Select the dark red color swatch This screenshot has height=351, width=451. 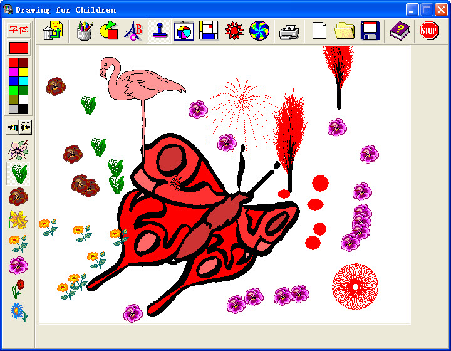pyautogui.click(x=23, y=63)
